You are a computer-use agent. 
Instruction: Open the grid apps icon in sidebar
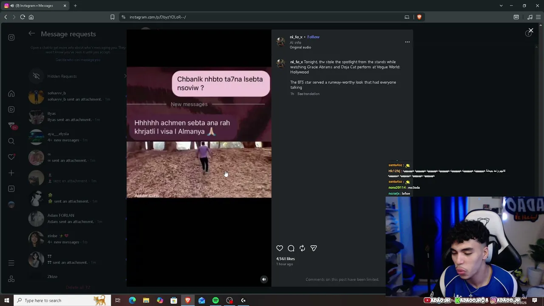[11, 279]
